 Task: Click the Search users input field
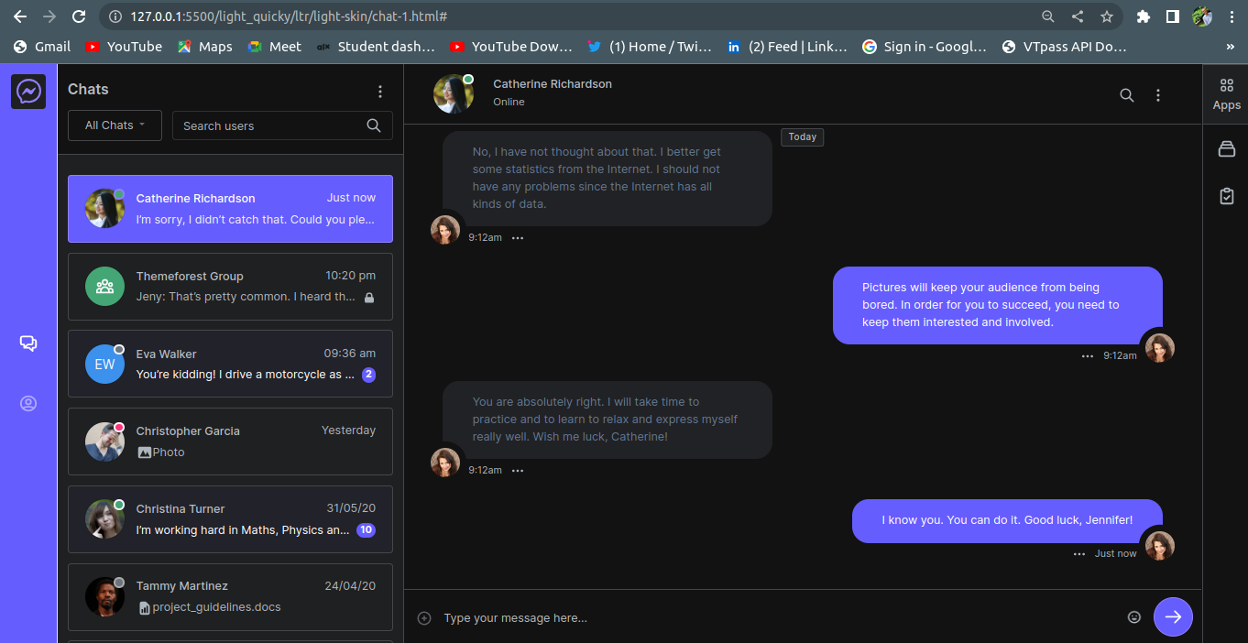(x=270, y=125)
